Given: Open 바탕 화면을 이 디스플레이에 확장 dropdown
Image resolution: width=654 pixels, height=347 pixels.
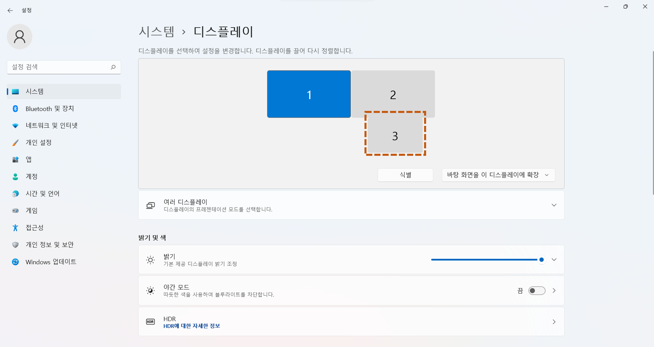Looking at the screenshot, I should click(x=498, y=175).
